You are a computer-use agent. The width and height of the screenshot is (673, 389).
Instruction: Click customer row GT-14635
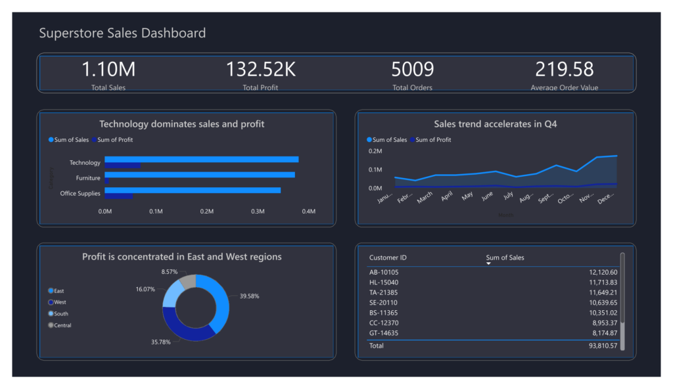coord(493,333)
